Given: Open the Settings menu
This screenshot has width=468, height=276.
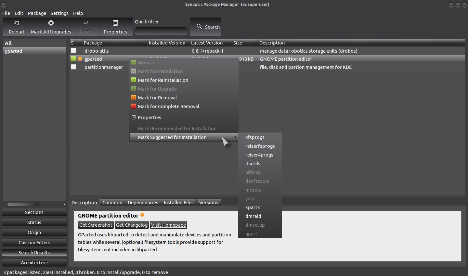Looking at the screenshot, I should click(x=59, y=13).
